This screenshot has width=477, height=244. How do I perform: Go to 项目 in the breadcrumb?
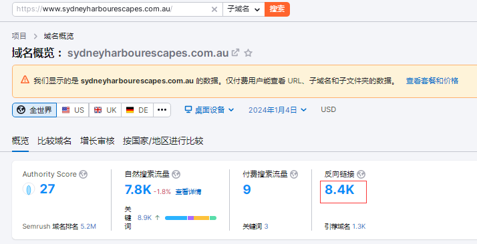(19, 36)
